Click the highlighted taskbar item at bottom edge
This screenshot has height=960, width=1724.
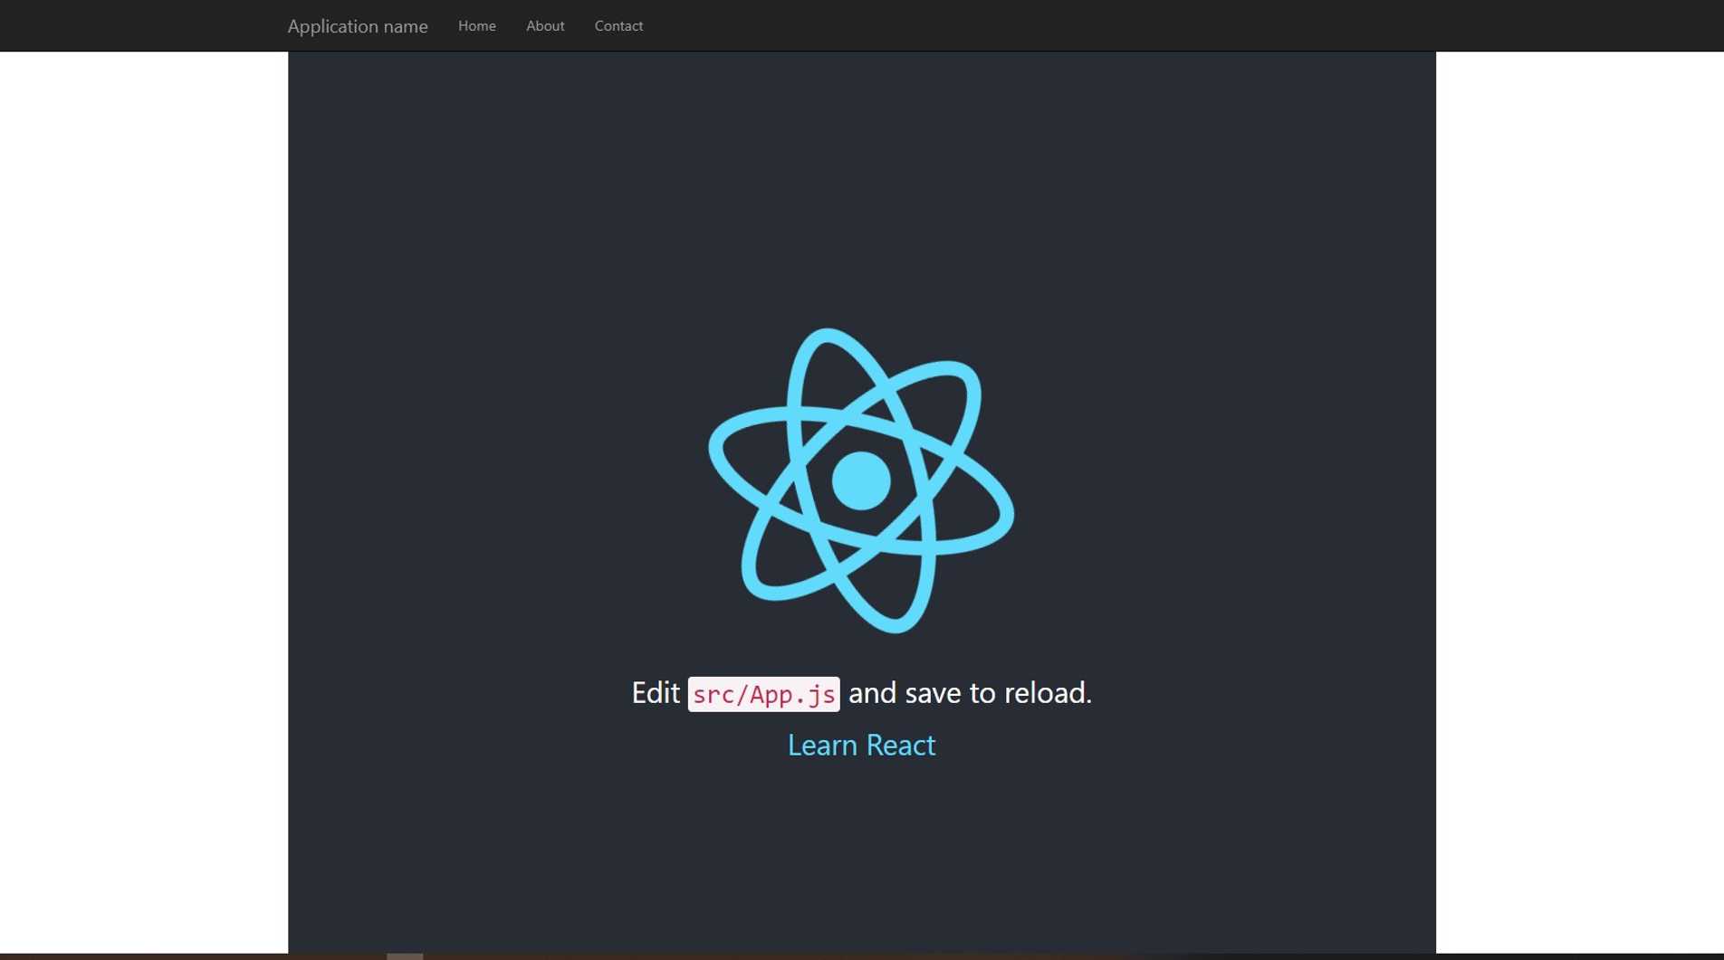[x=405, y=955]
